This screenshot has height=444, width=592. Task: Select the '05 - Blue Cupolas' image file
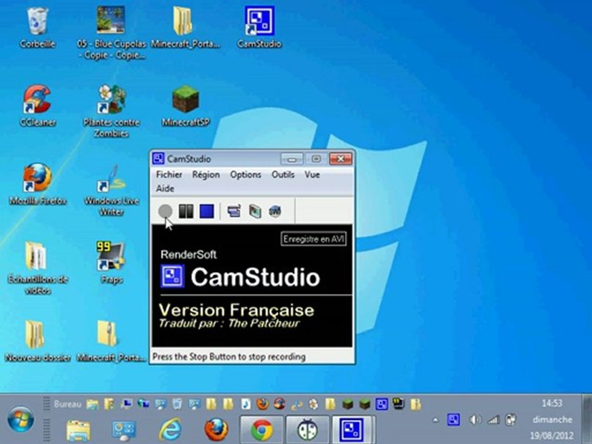pos(111,32)
